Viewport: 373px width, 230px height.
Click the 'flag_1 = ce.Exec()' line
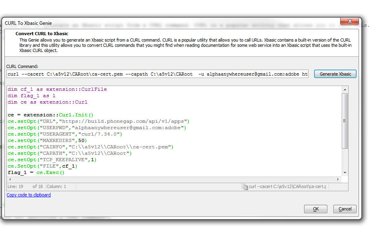(36, 173)
